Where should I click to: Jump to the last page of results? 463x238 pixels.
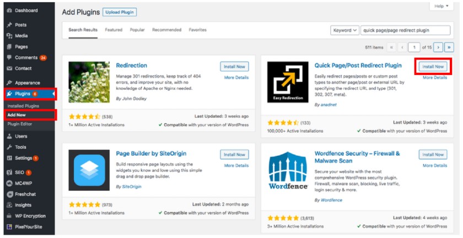coord(449,47)
